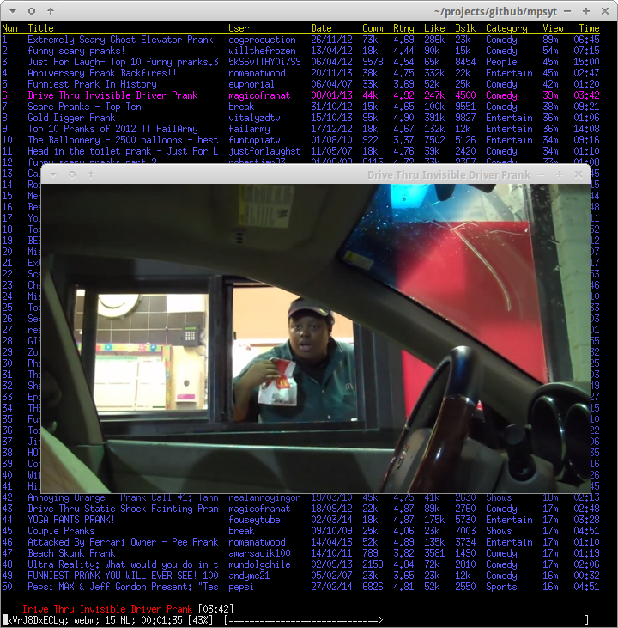This screenshot has width=618, height=628.
Task: Click user name 'funtopiatv'
Action: (x=254, y=141)
